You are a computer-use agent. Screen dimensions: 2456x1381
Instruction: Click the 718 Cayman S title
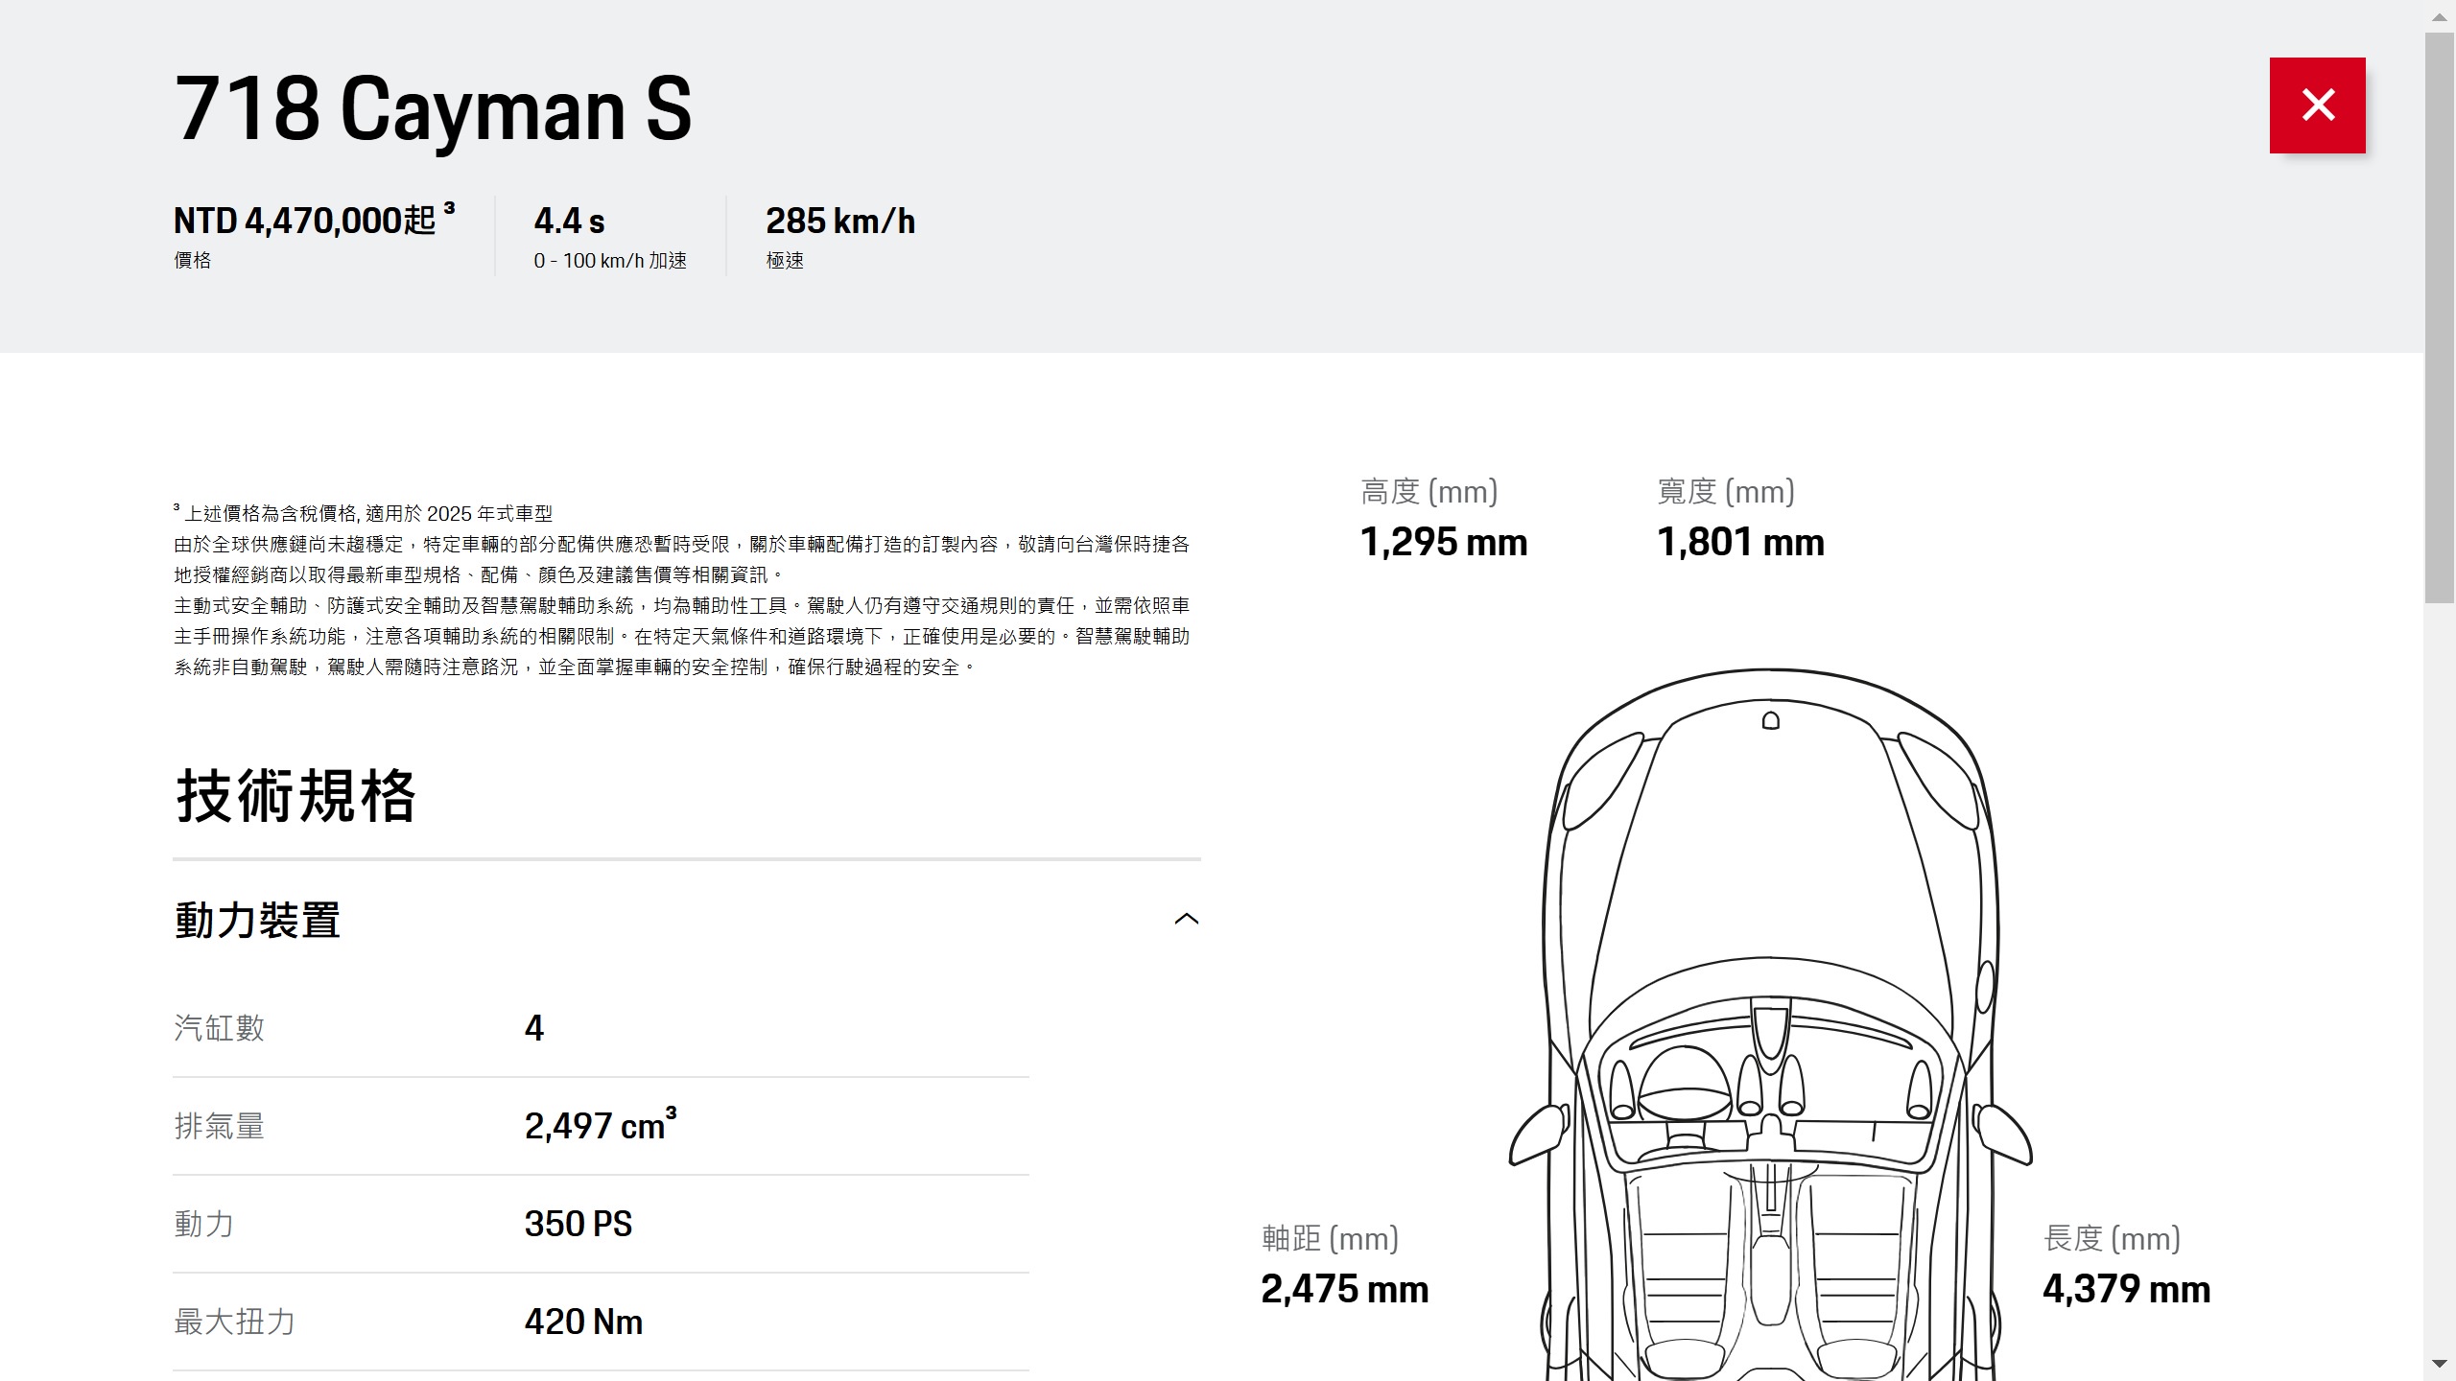[433, 108]
